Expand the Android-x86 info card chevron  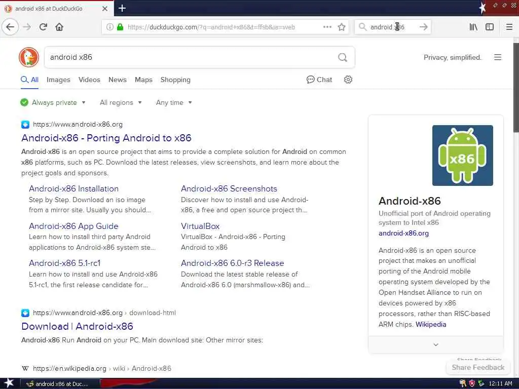(435, 344)
